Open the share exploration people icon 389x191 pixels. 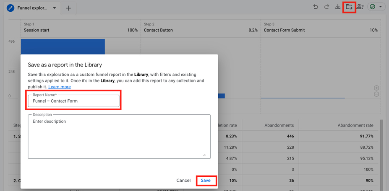360,7
